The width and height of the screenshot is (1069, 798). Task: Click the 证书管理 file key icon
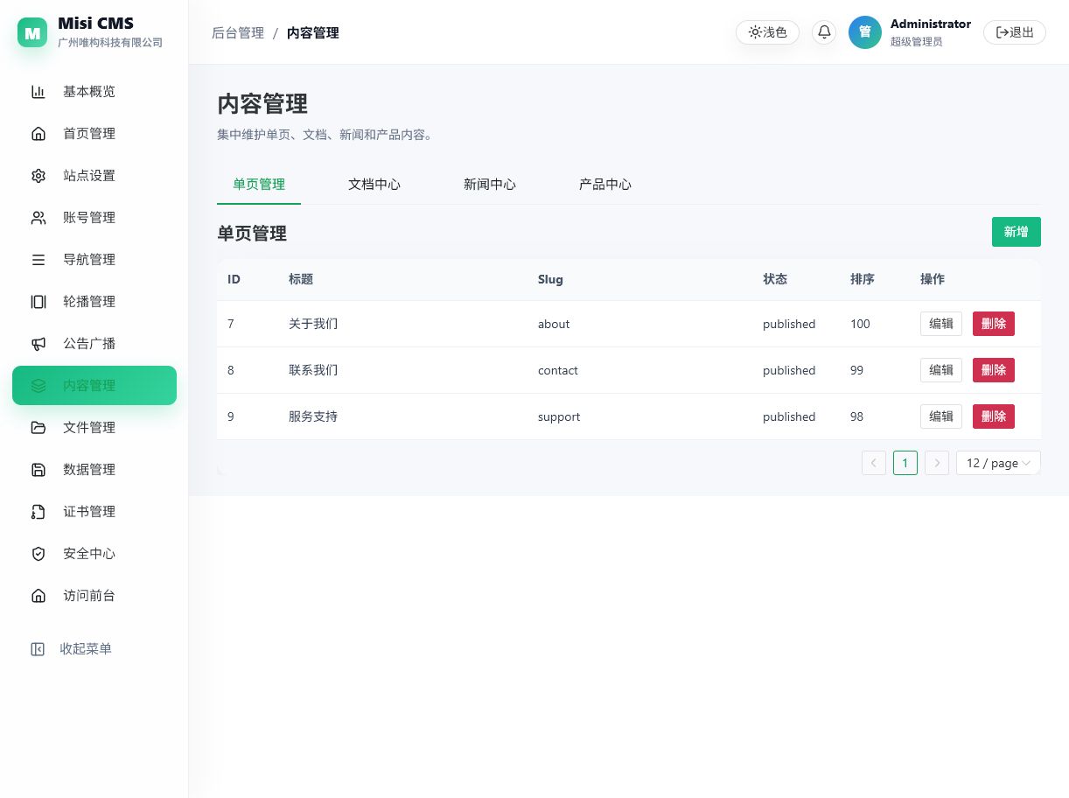point(38,512)
